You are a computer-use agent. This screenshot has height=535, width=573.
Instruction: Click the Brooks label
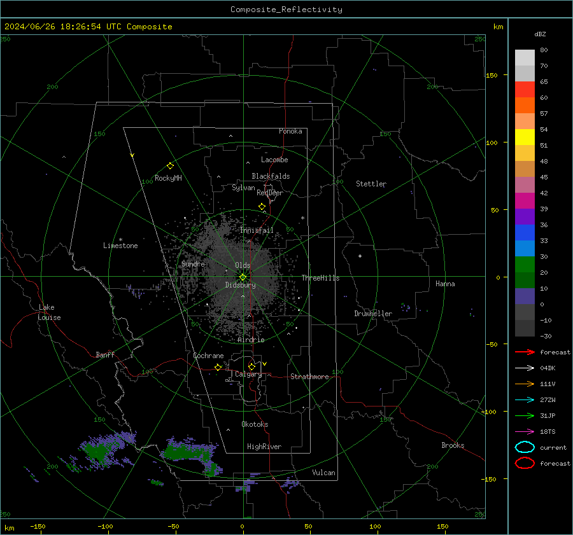point(453,445)
